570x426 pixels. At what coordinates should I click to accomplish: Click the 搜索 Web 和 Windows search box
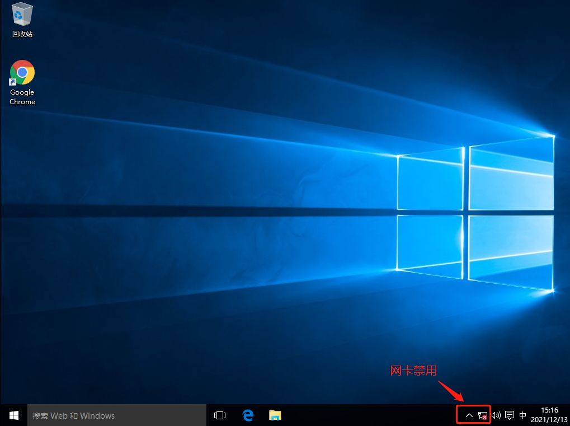[x=117, y=415]
